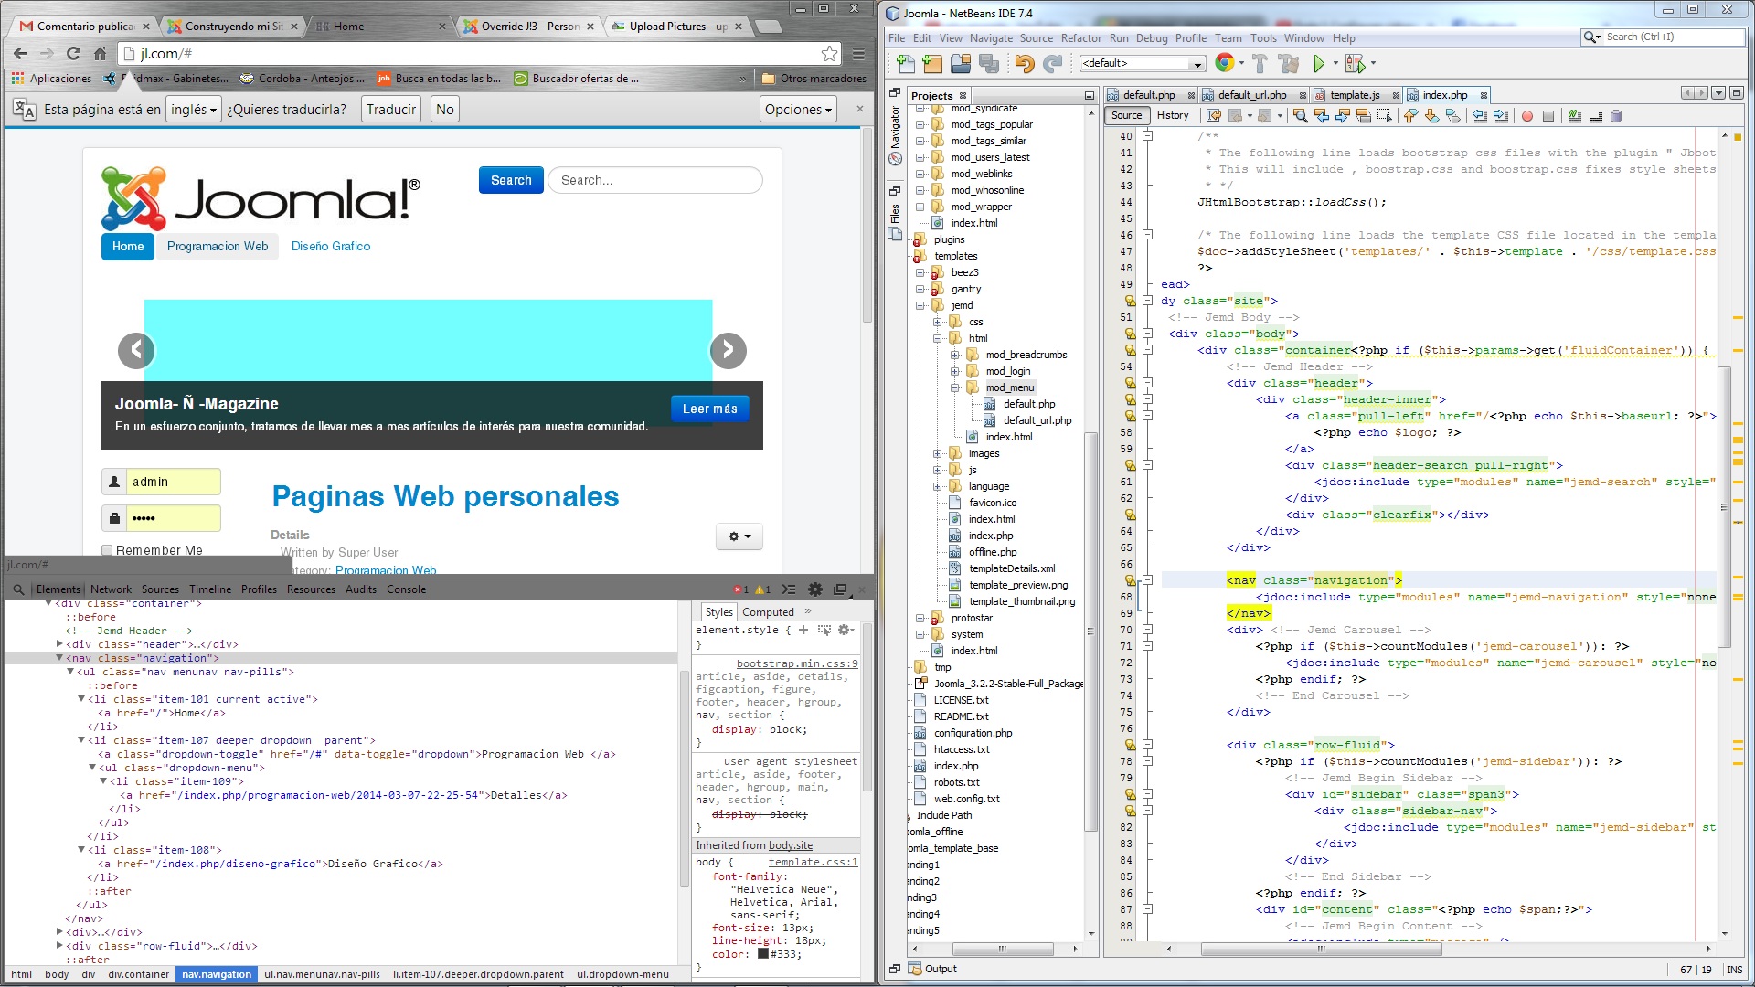Click the Last Edit location icon in editor toolbar
Image resolution: width=1755 pixels, height=987 pixels.
click(1214, 116)
